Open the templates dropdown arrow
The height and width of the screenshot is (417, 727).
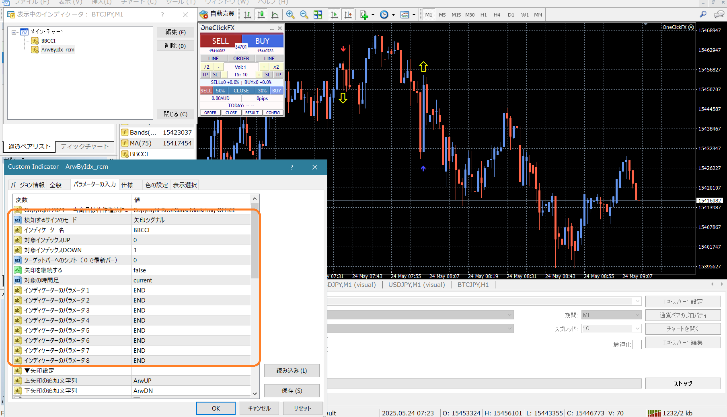pos(414,15)
